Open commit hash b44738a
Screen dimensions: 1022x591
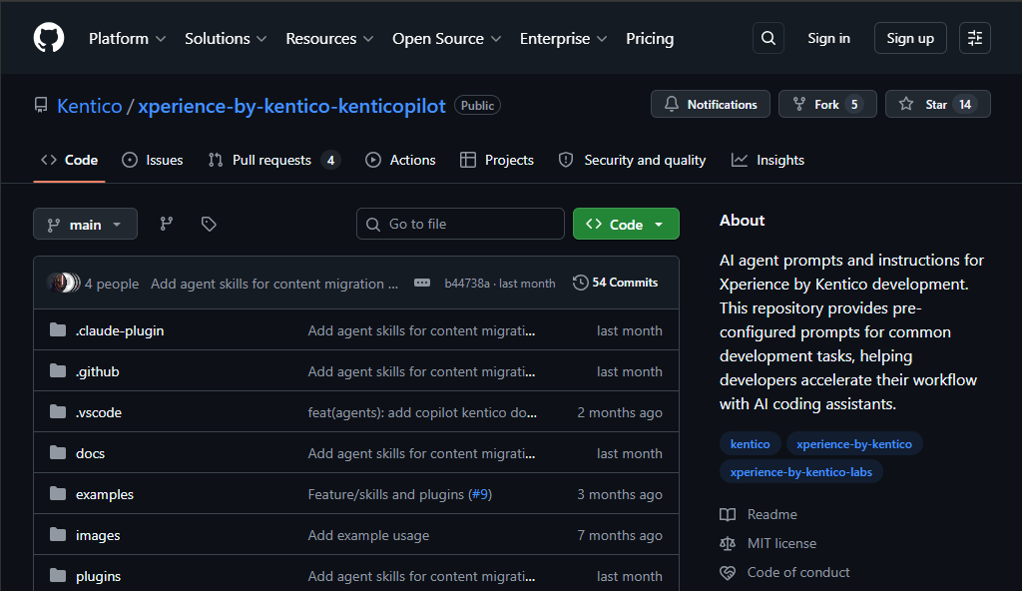467,284
